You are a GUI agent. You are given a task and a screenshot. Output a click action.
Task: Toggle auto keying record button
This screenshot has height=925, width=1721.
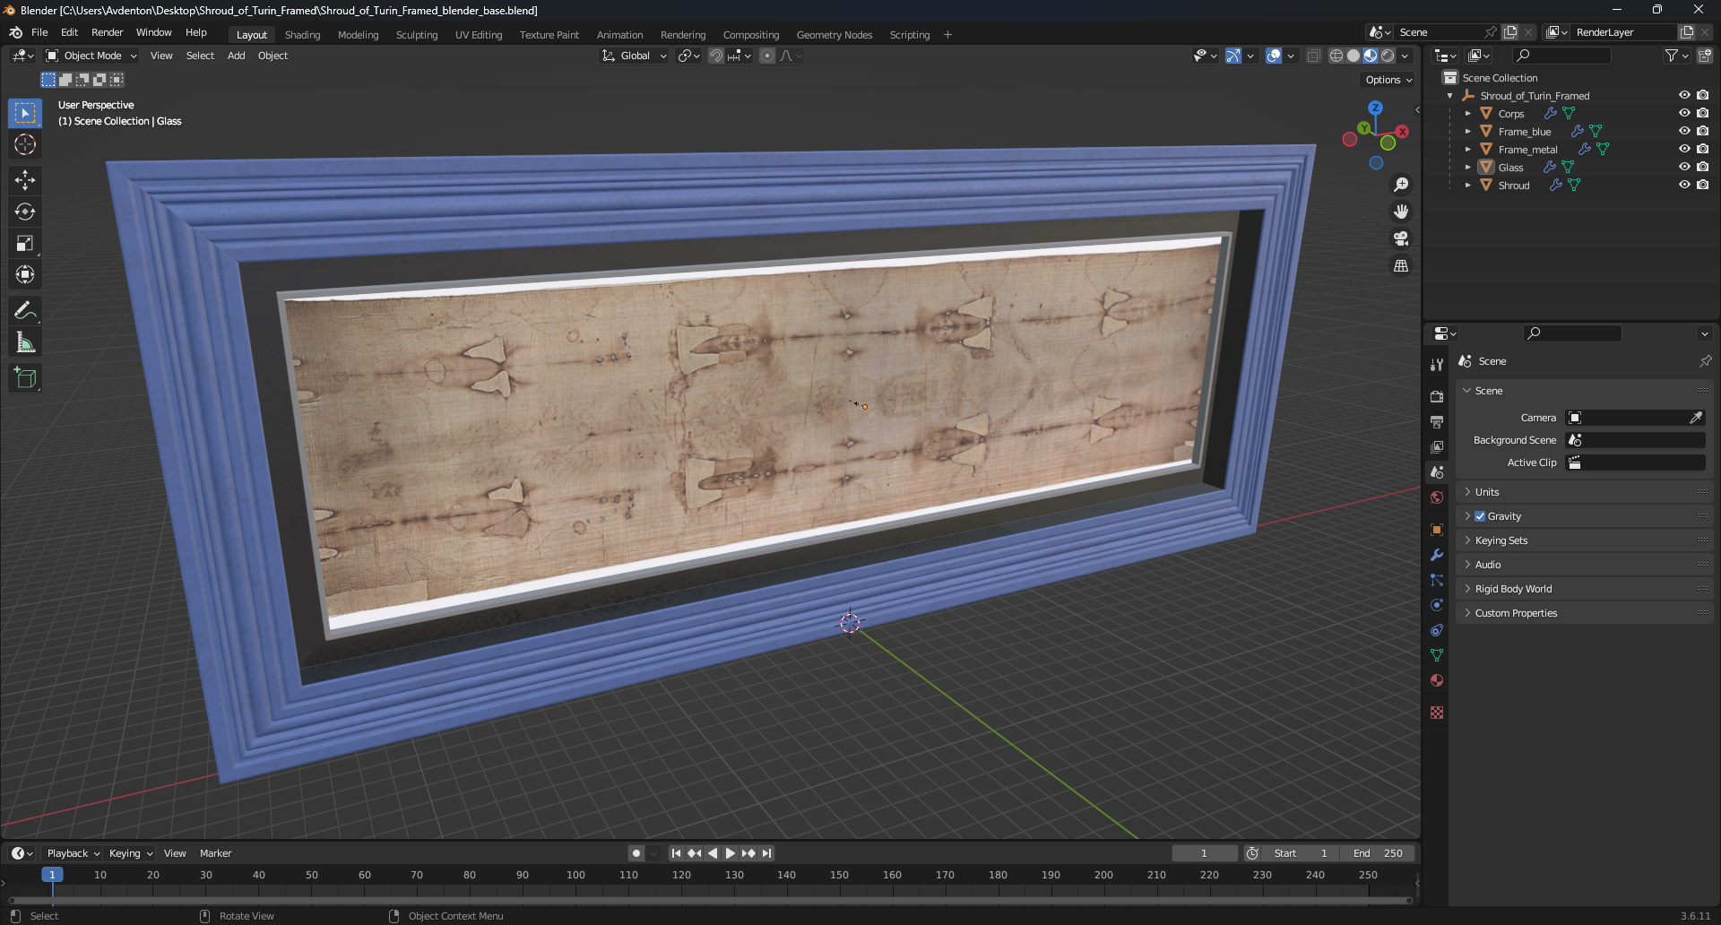click(x=636, y=853)
